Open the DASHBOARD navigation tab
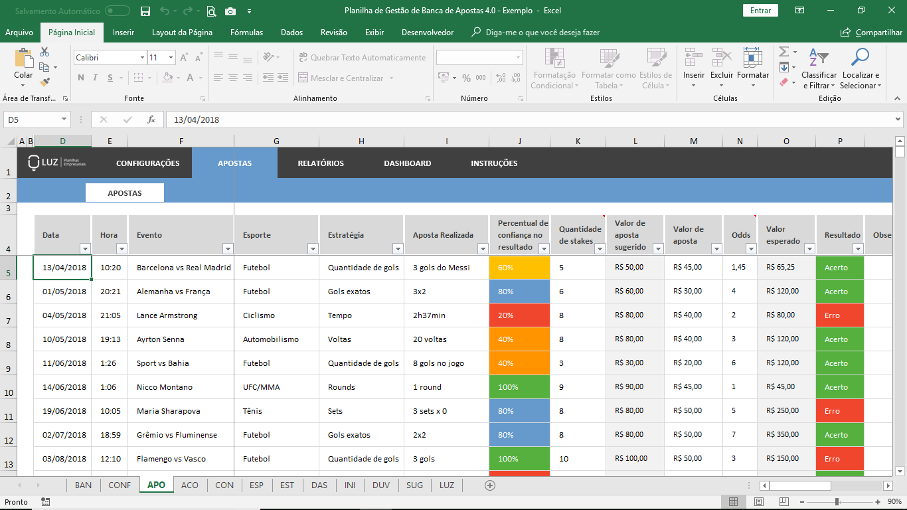 (406, 163)
